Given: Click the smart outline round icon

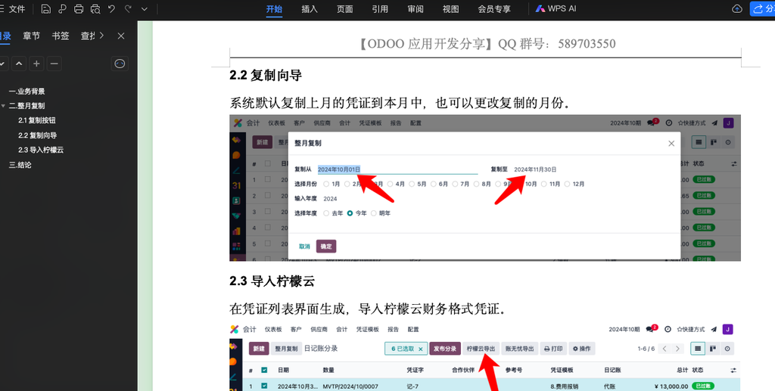Looking at the screenshot, I should pos(120,64).
